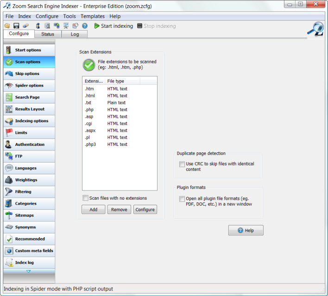Open Synonyms sidebar item
This screenshot has height=296, width=328.
(x=29, y=227)
